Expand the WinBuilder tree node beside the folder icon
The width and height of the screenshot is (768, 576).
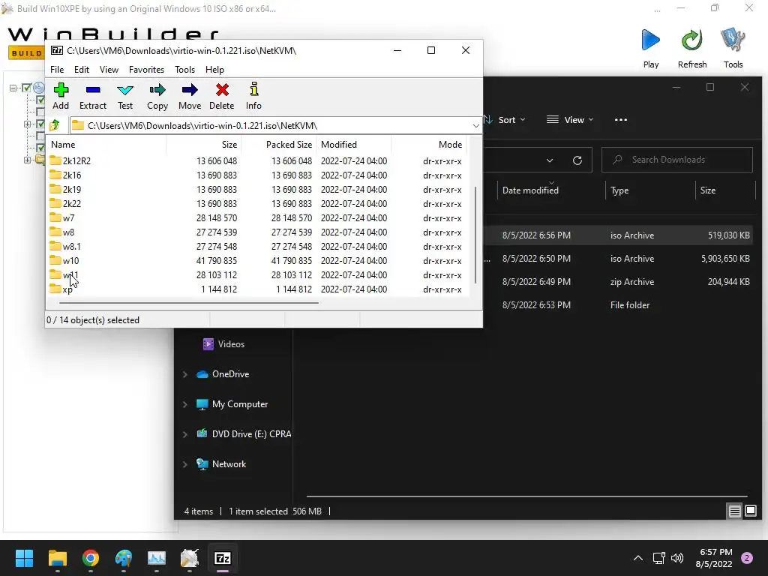[28, 160]
